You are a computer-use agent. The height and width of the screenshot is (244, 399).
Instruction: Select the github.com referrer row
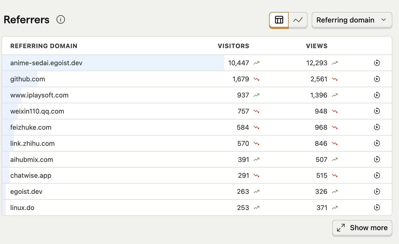coord(197,79)
